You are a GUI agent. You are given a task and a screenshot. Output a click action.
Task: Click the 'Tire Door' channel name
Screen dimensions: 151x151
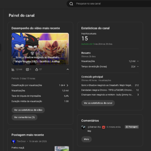click(21, 142)
